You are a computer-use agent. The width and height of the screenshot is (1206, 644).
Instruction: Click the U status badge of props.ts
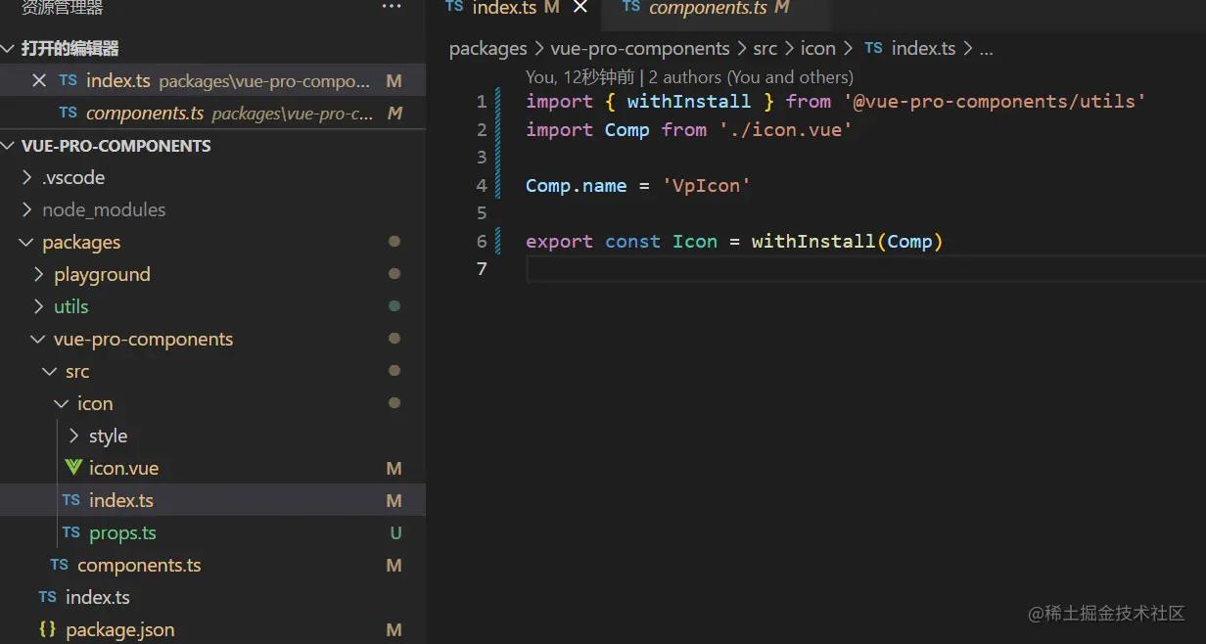point(395,533)
